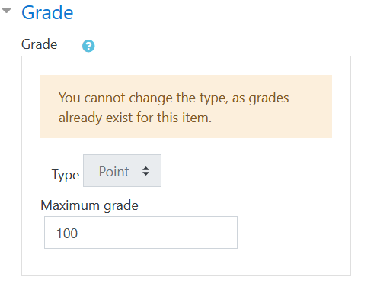This screenshot has width=390, height=284.
Task: Open the Grade help question mark icon
Action: [88, 46]
